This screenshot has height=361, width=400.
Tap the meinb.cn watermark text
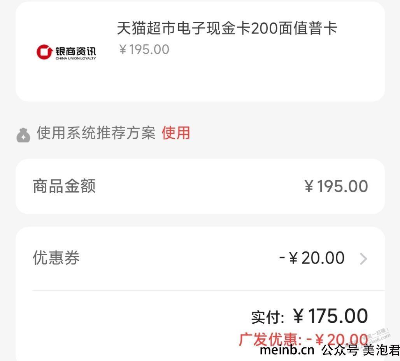tap(287, 350)
